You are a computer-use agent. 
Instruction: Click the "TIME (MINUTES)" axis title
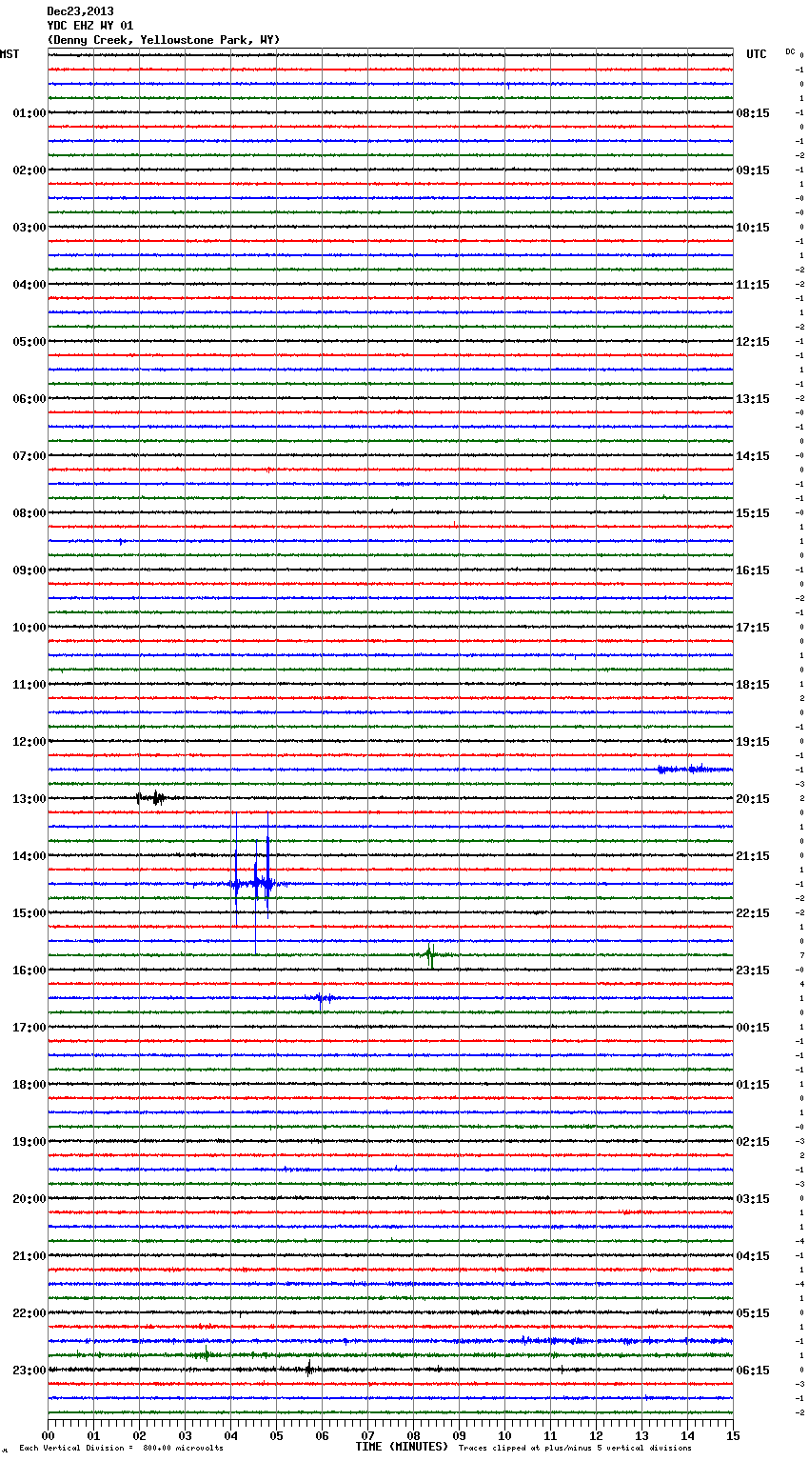[402, 1447]
